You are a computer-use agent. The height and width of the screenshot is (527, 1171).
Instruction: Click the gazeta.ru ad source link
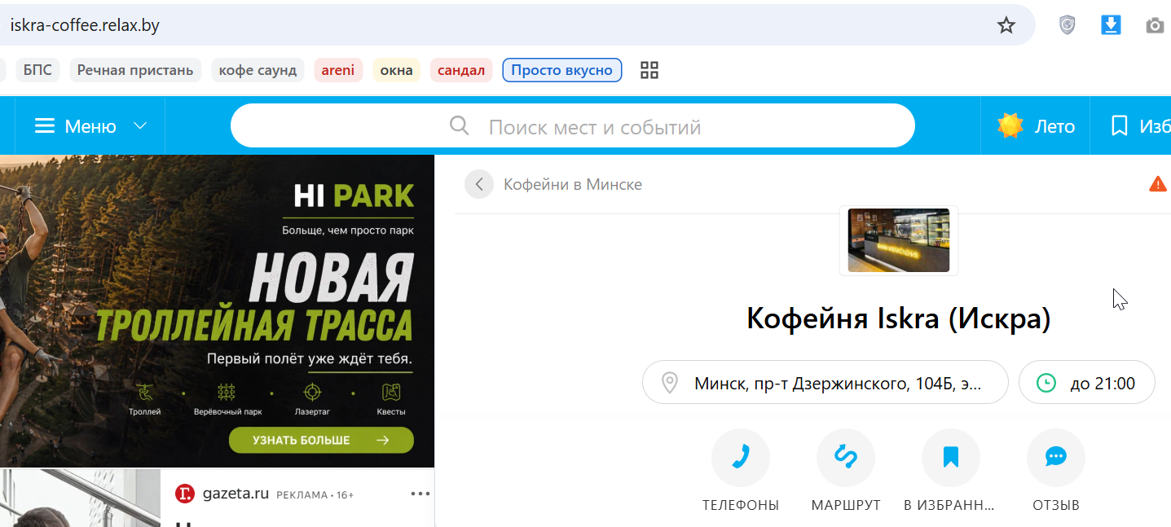[236, 494]
